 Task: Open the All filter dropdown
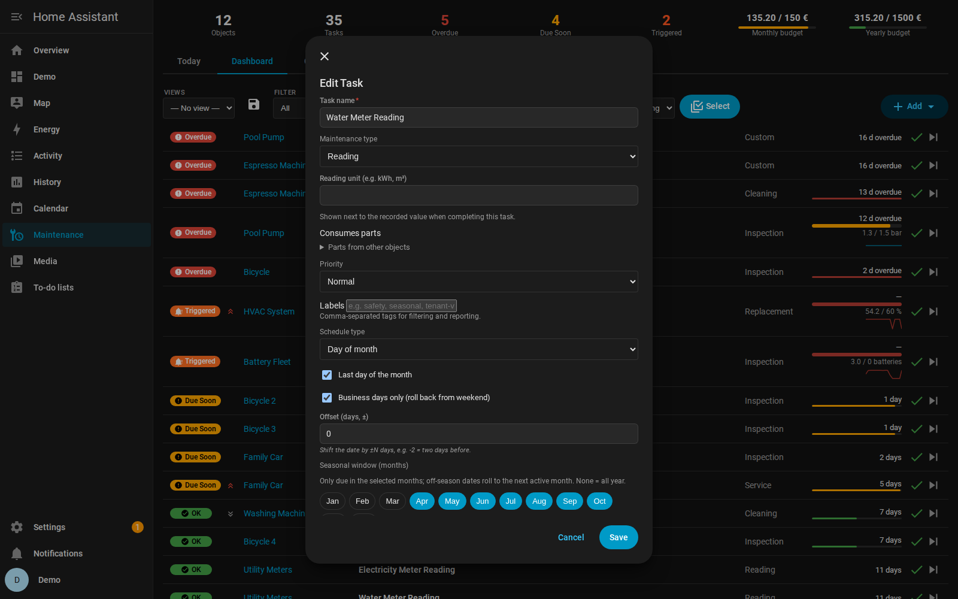(x=290, y=108)
